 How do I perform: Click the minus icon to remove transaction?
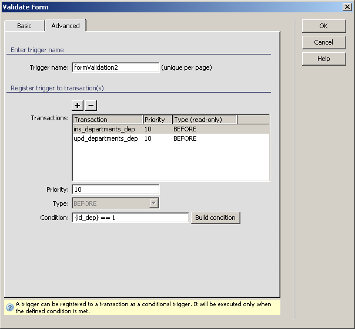click(91, 106)
